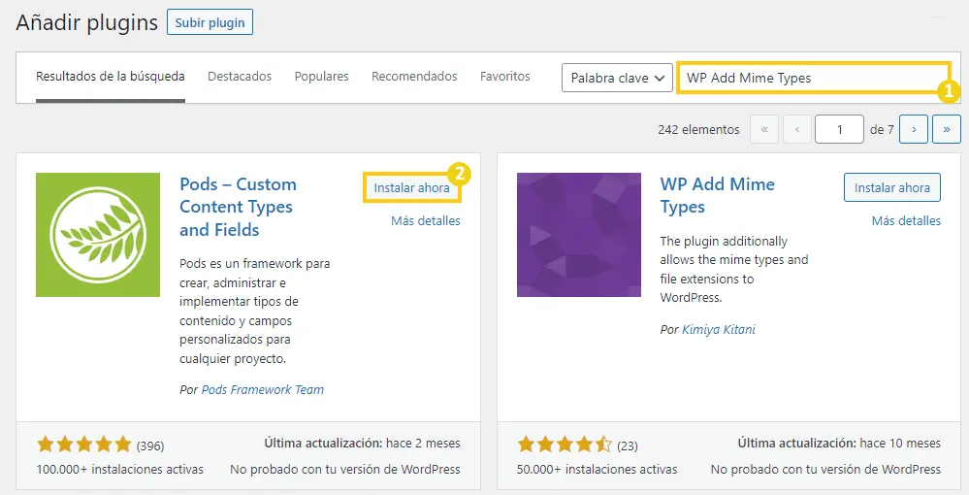Click the current page number field

[839, 129]
